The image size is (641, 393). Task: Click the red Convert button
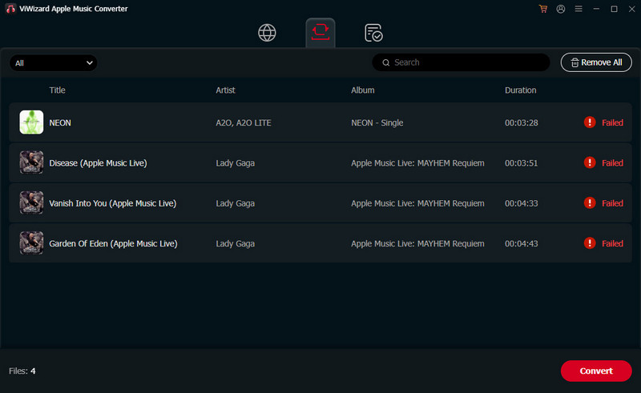pos(596,371)
